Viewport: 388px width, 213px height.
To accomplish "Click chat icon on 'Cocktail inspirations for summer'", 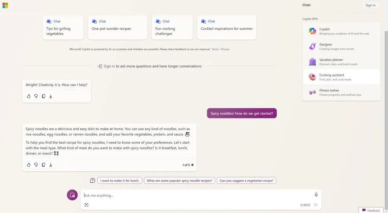I will tap(203, 22).
